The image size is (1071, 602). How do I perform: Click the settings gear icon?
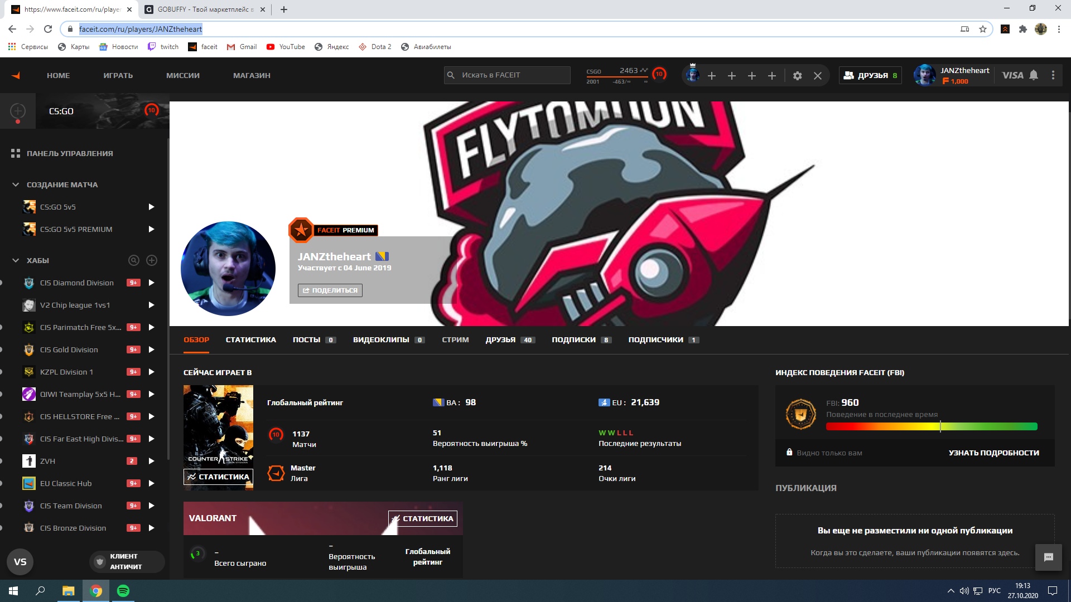point(797,74)
